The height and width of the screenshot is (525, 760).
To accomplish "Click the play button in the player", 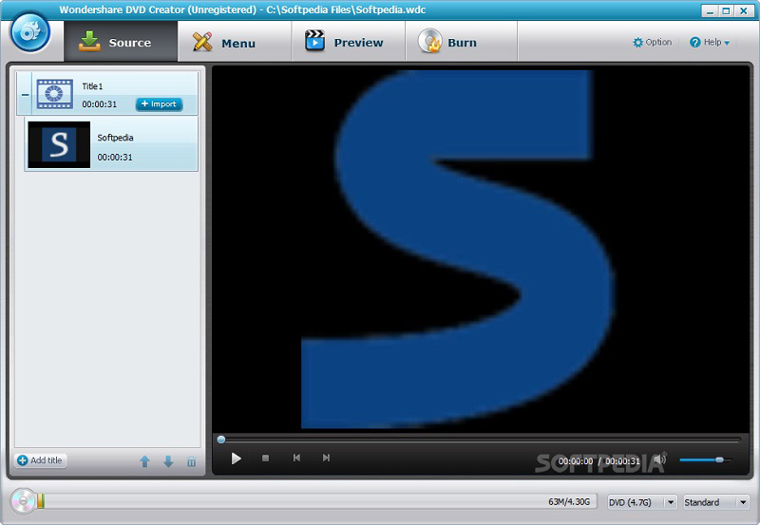I will point(236,459).
